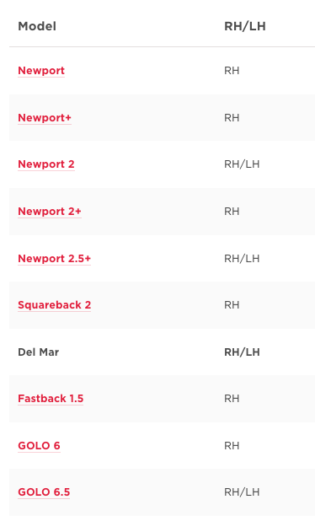Click the Newport row's RH cell
This screenshot has width=315, height=521.
tap(232, 71)
